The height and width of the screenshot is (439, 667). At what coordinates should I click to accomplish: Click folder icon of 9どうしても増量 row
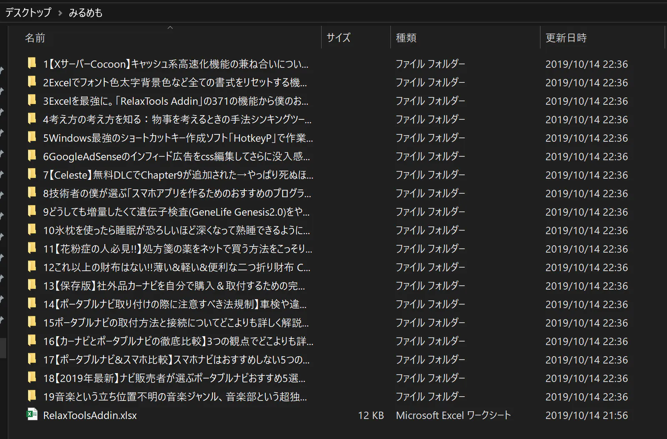pos(32,211)
